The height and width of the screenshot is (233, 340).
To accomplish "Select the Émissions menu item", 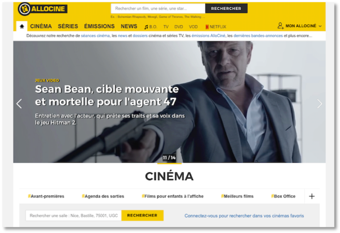I will click(99, 26).
